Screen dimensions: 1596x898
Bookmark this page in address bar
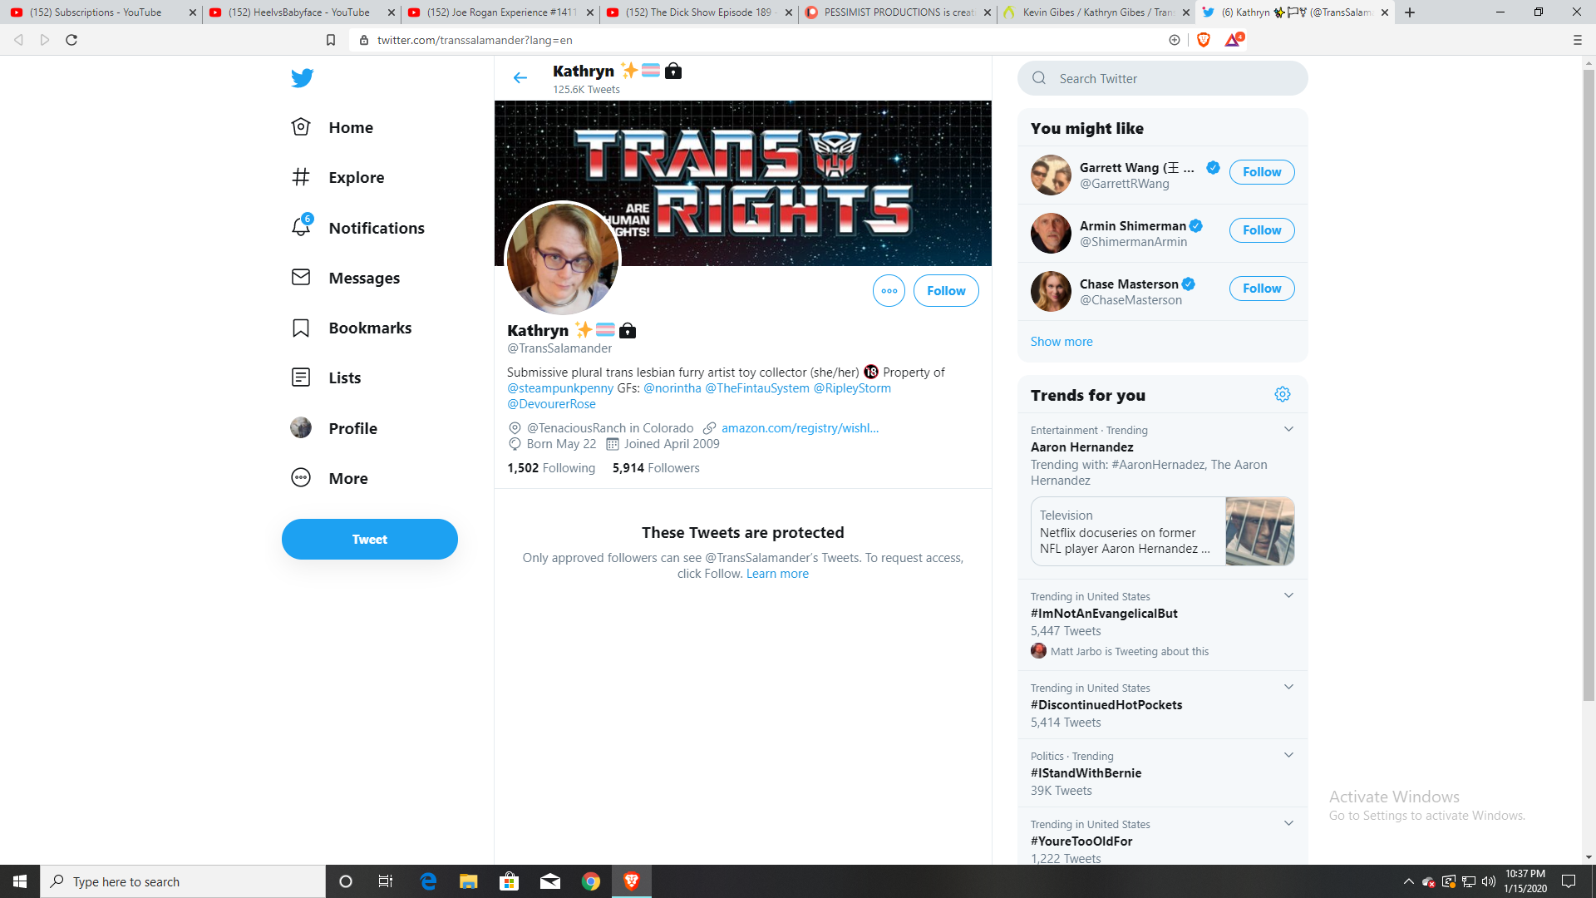click(331, 40)
